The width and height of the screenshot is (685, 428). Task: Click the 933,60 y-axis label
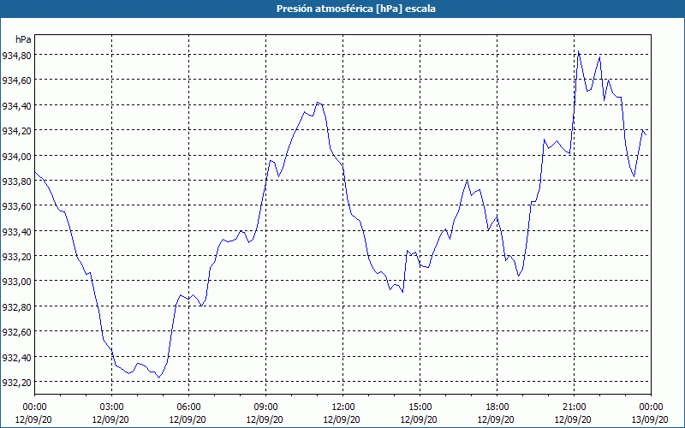15,206
